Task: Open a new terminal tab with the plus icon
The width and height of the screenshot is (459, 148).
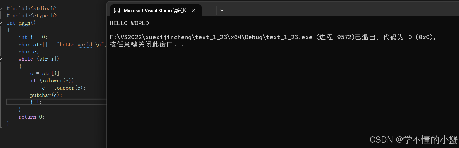Action: [x=210, y=10]
